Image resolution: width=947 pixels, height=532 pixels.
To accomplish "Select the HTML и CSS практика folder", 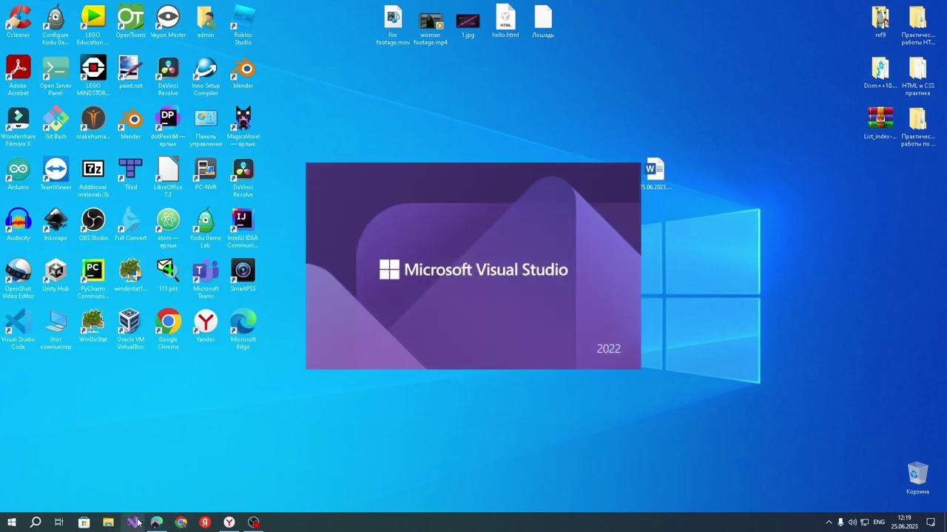I will pos(918,76).
